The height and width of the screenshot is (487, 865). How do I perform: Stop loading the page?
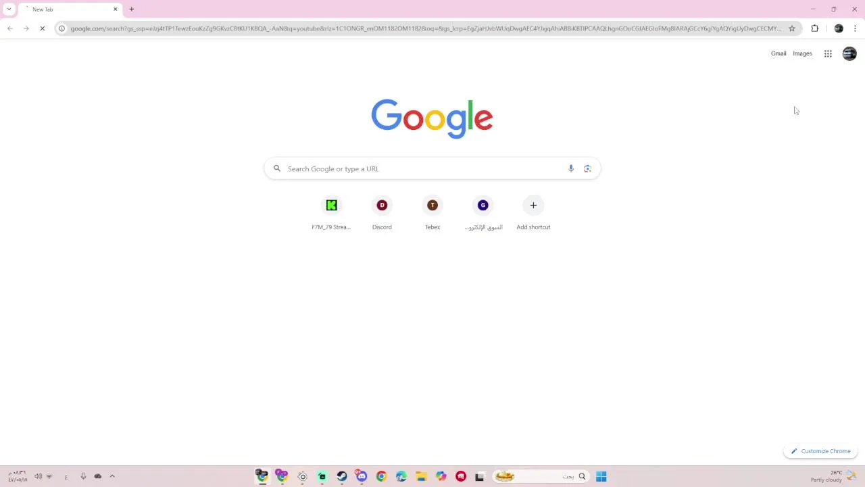pos(42,28)
